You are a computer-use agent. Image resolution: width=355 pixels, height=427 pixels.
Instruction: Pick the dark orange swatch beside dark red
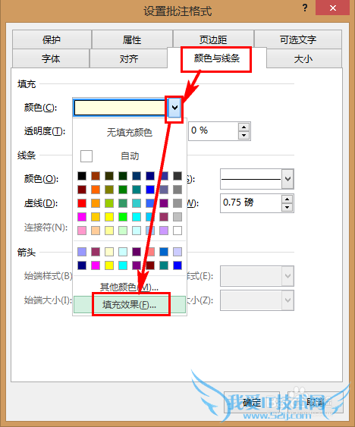point(96,190)
